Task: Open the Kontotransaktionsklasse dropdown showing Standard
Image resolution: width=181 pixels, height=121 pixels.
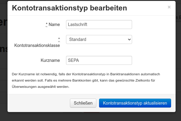Action: (x=97, y=39)
